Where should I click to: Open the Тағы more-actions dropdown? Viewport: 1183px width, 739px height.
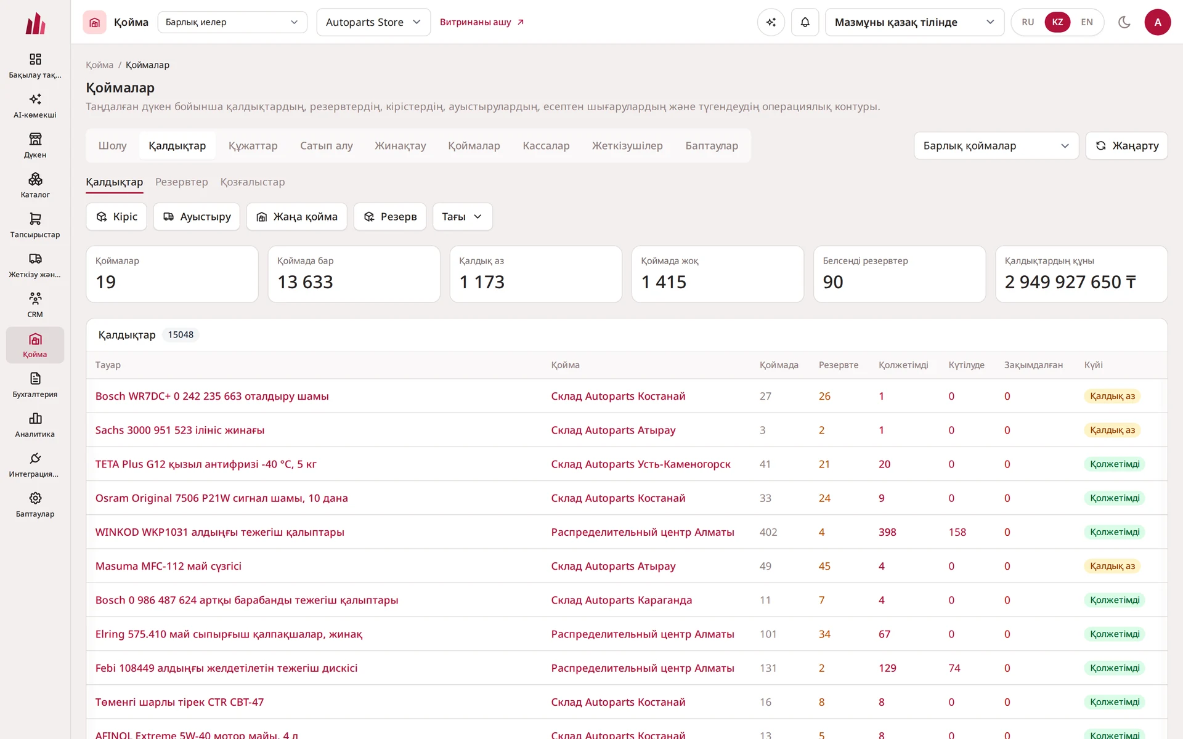(x=462, y=217)
